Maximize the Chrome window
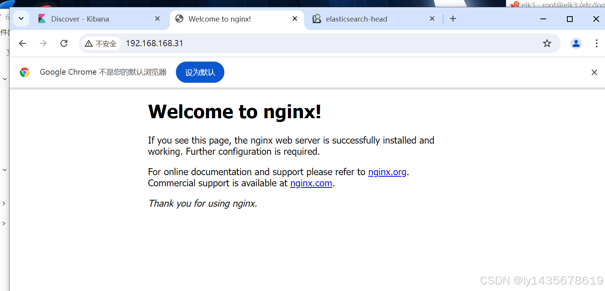The image size is (605, 291). click(x=570, y=19)
